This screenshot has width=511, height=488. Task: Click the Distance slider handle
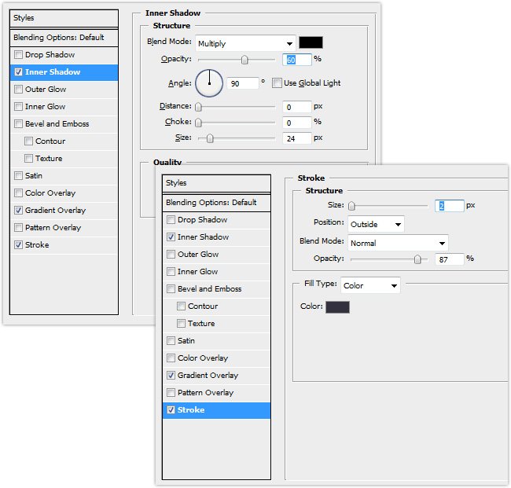coord(198,107)
